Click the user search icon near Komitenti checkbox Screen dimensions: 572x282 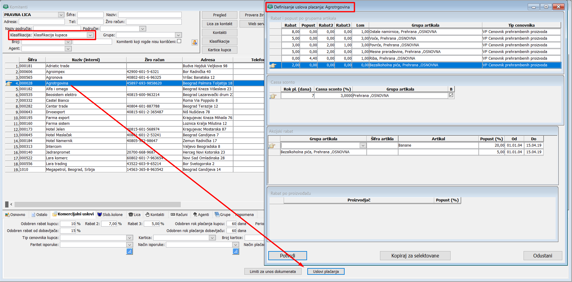point(195,42)
